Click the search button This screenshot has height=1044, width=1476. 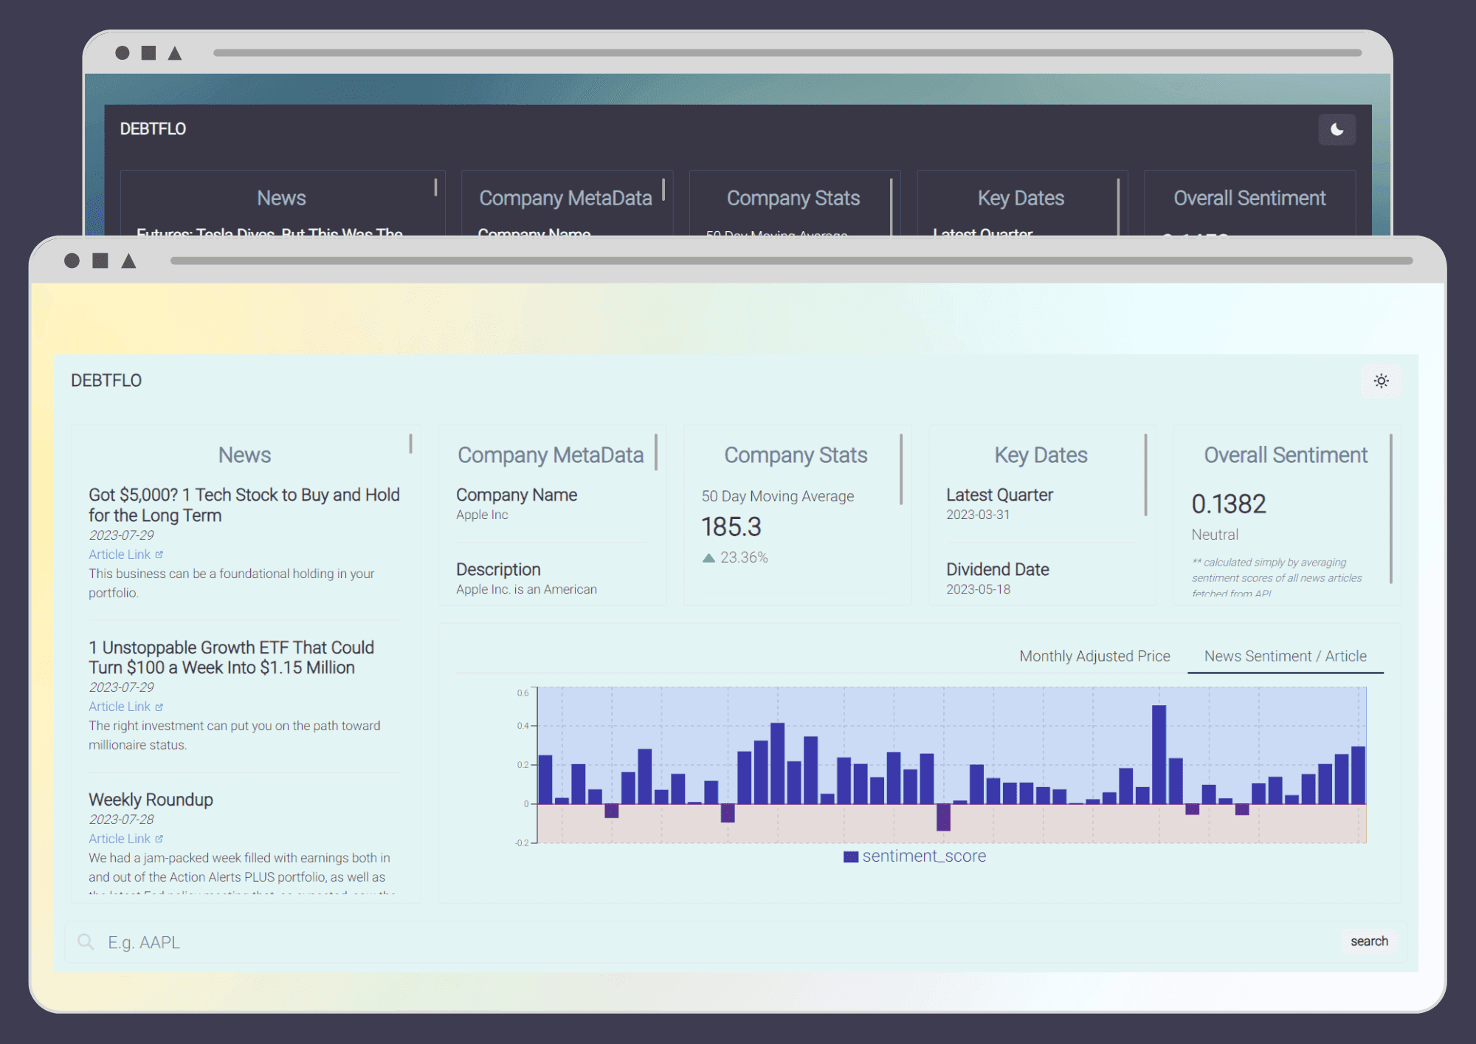point(1369,941)
